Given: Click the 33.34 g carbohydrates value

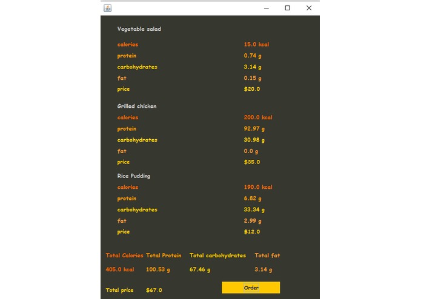Looking at the screenshot, I should 254,209.
